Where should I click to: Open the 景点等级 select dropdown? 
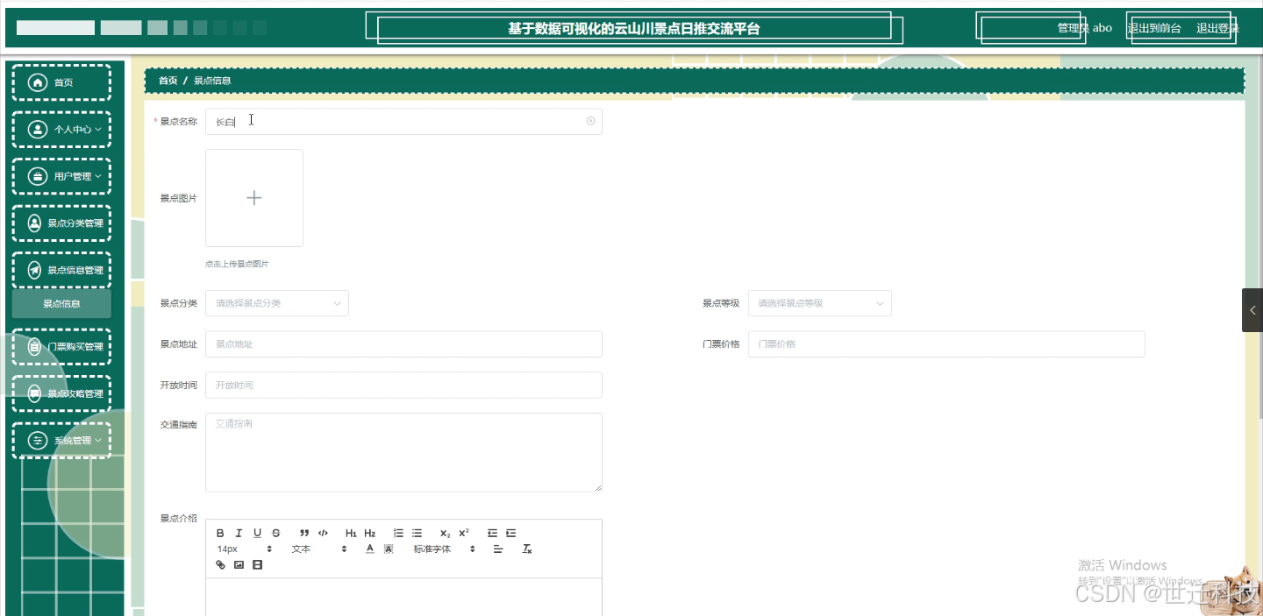coord(820,303)
